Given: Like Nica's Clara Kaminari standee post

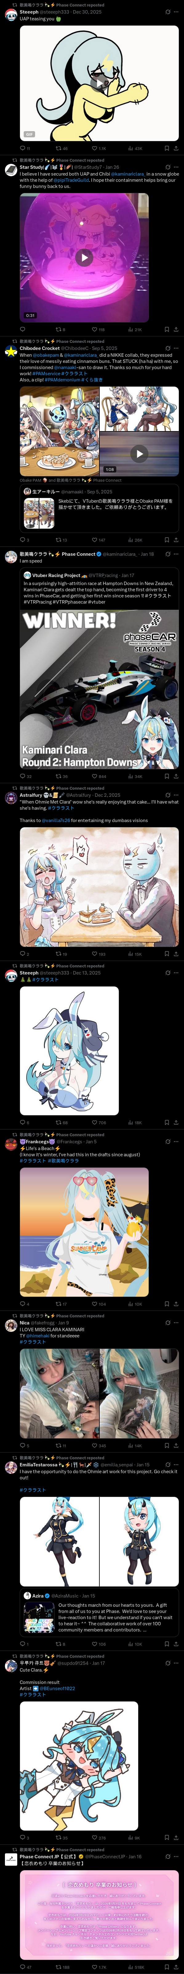Looking at the screenshot, I should pyautogui.click(x=95, y=1445).
